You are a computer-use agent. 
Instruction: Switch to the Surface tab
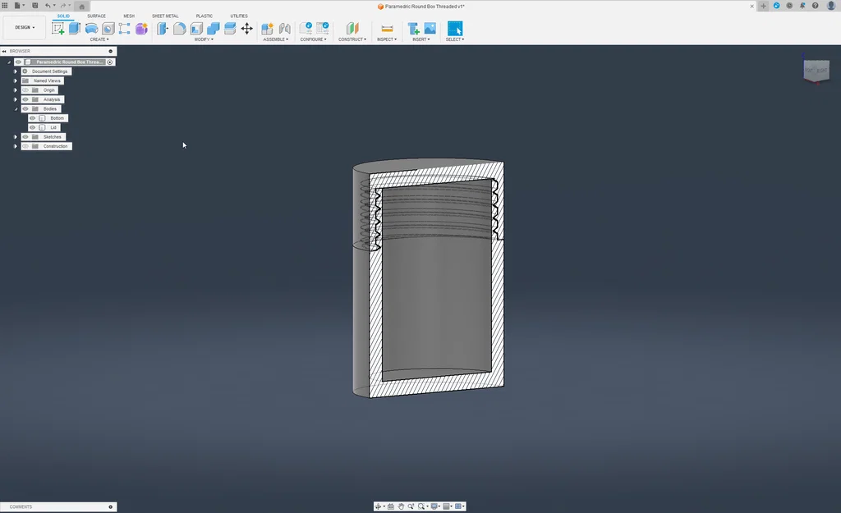[96, 15]
